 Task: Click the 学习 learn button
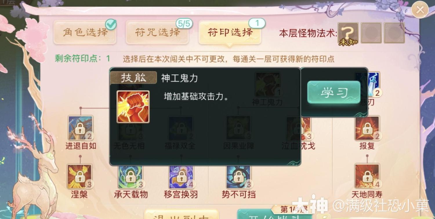[x=334, y=92]
